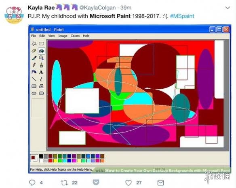
Task: Select the Airbrush spray tool
Action: click(34, 72)
